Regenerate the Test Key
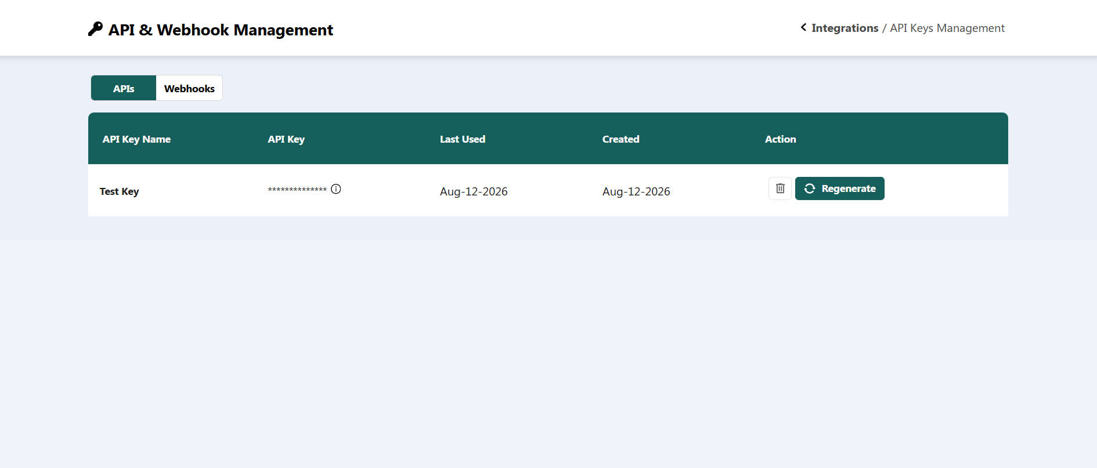Image resolution: width=1097 pixels, height=468 pixels. tap(839, 188)
